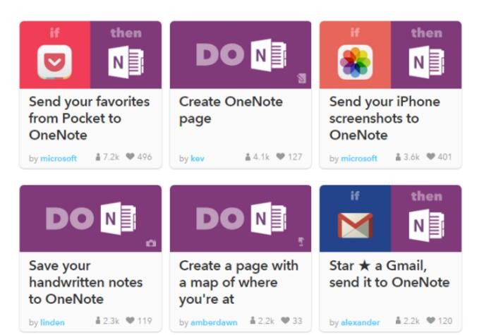This screenshot has height=335, width=484.
Task: Open author alexander's profile link
Action: point(361,322)
